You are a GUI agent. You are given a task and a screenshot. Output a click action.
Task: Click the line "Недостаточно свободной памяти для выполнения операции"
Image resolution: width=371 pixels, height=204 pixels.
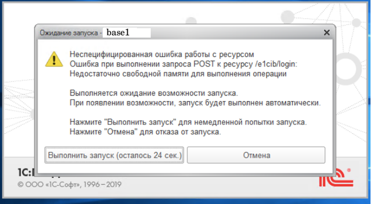pyautogui.click(x=178, y=74)
